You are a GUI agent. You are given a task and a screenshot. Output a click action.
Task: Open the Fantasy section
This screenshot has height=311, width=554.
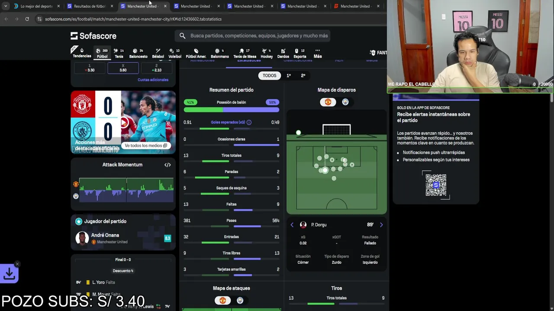(x=378, y=53)
